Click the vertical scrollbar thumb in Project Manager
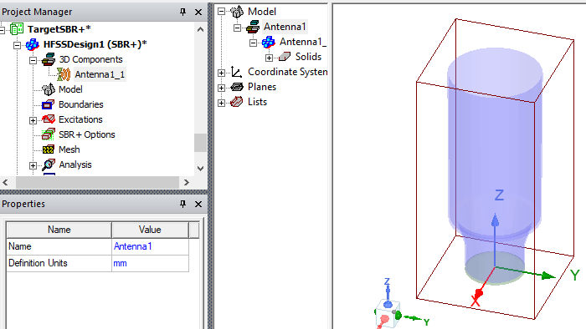This screenshot has width=586, height=329. tap(201, 143)
